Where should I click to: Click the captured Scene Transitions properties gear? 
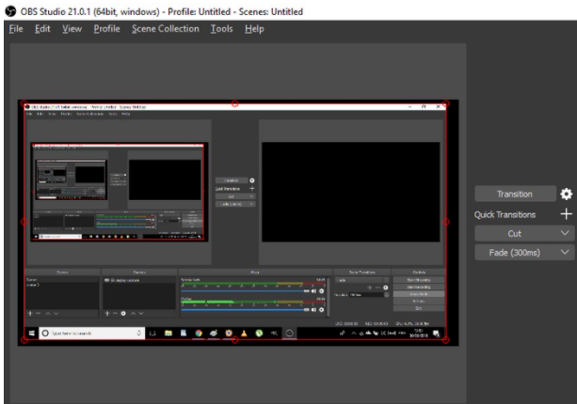point(386,287)
